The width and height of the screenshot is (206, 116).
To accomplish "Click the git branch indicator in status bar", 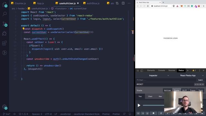I will tap(6, 114).
